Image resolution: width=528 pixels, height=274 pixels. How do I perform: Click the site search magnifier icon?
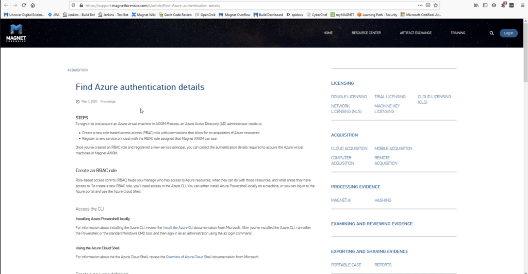tap(491, 33)
